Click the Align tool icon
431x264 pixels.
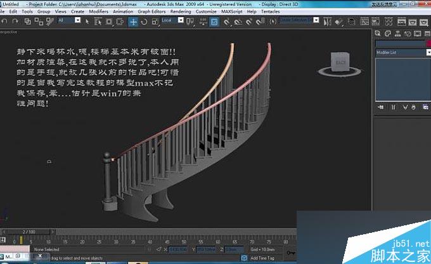[339, 22]
